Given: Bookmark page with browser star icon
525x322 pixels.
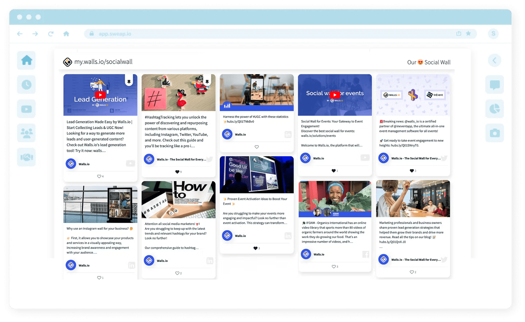Looking at the screenshot, I should point(468,34).
